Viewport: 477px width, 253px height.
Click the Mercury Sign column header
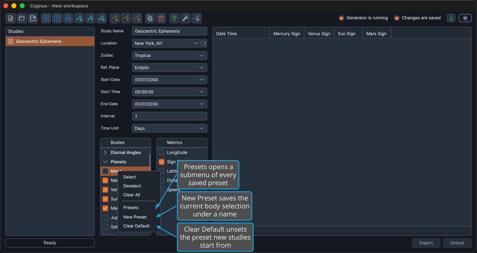tap(287, 33)
